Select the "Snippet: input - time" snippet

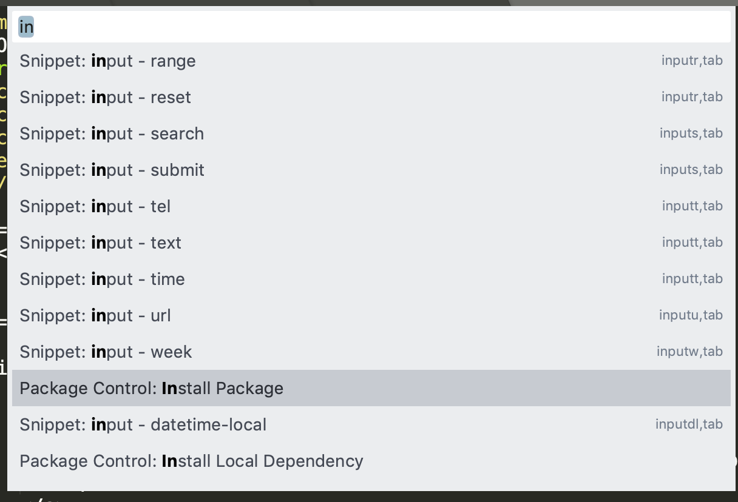[x=102, y=279]
